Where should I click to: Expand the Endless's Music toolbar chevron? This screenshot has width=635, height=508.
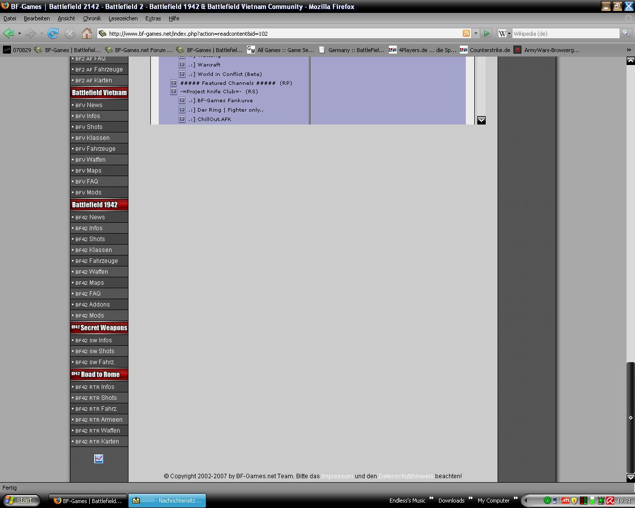pyautogui.click(x=431, y=498)
